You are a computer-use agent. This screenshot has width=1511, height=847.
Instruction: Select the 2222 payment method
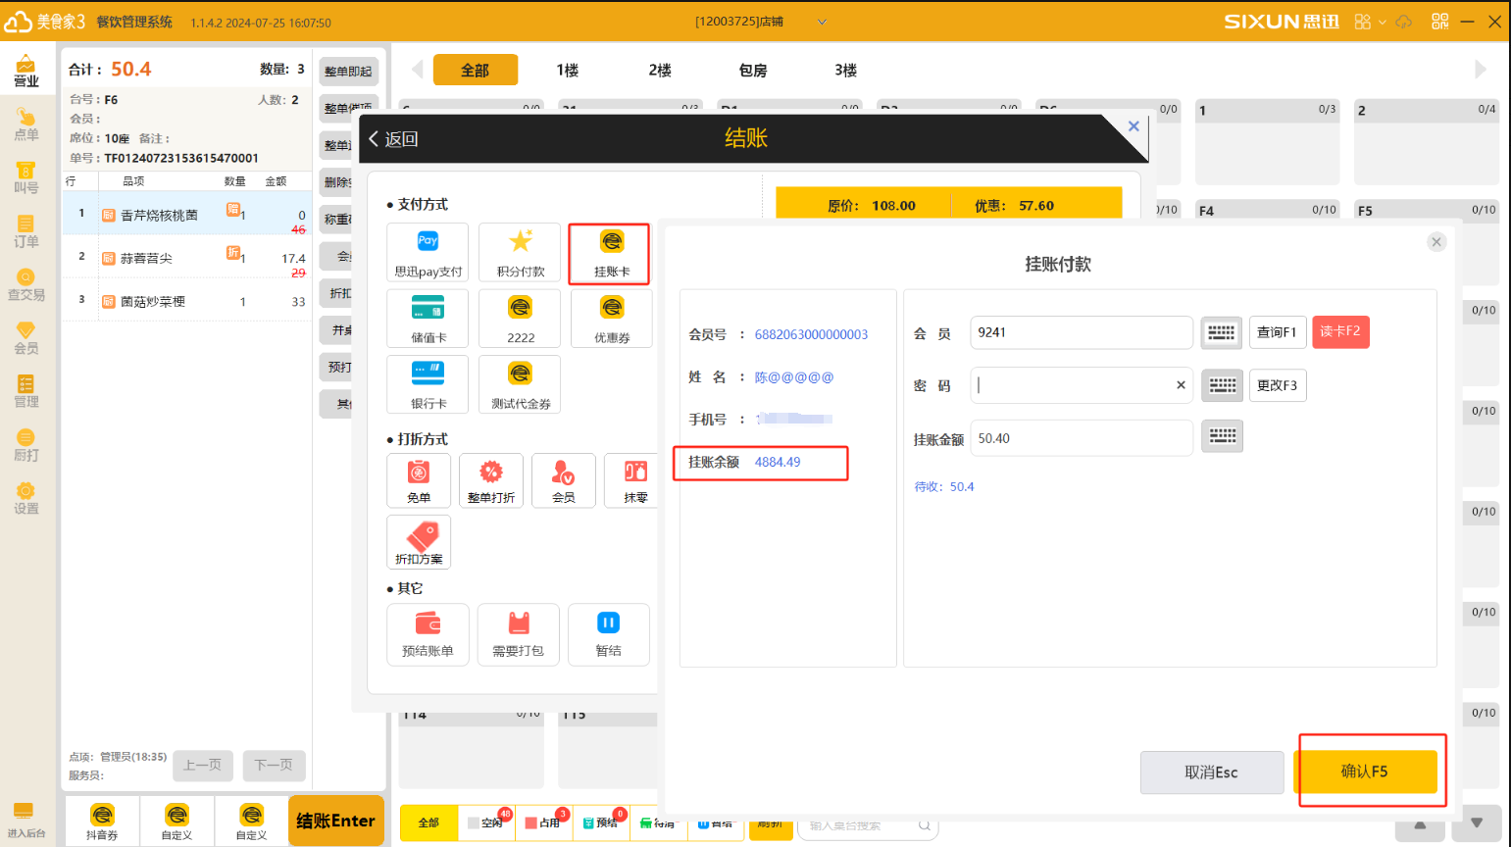[520, 319]
